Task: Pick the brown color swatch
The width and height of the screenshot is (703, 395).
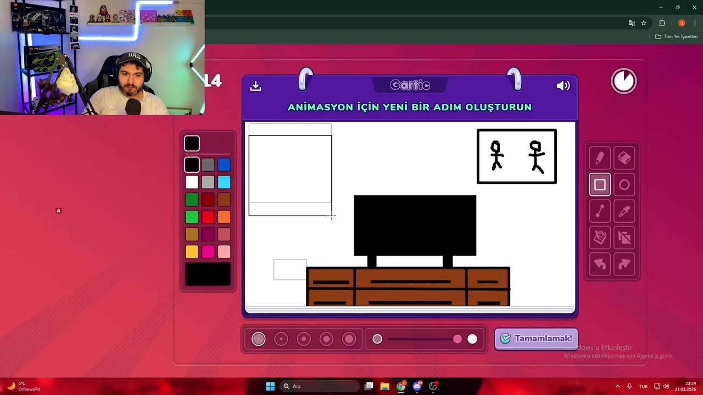Action: (x=224, y=200)
